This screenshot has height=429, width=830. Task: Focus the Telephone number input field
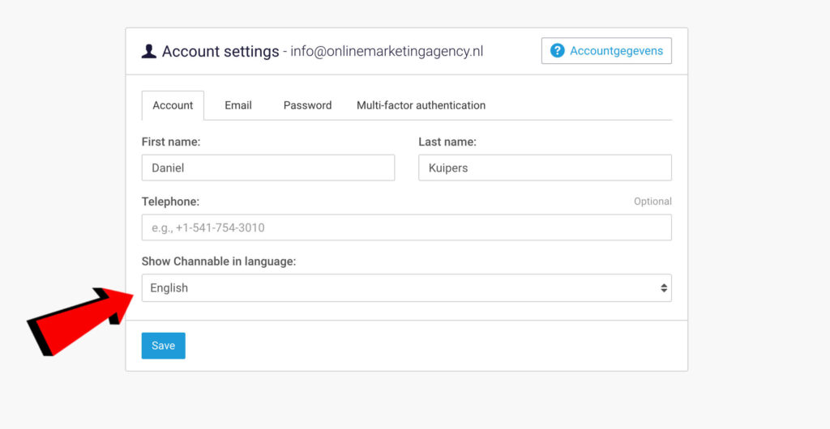406,227
